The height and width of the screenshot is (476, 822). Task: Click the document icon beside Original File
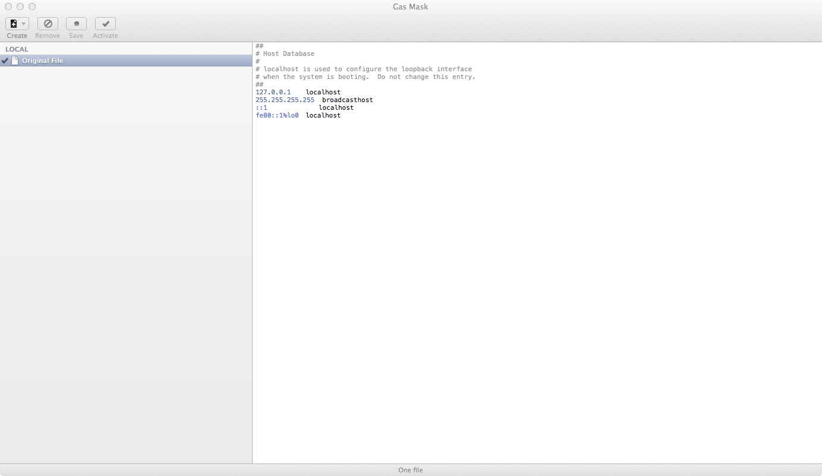click(15, 61)
